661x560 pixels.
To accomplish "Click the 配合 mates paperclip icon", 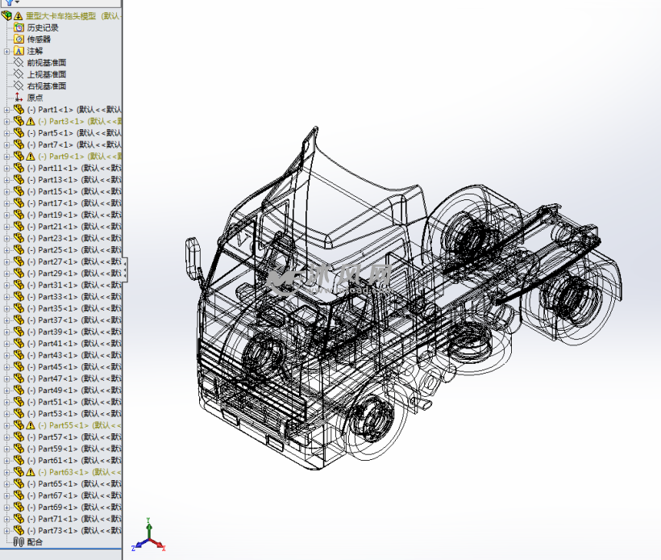I will click(19, 542).
